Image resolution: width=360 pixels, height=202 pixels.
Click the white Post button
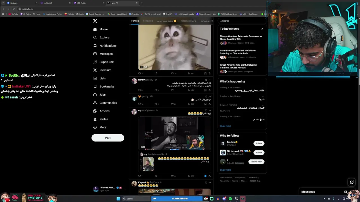(x=108, y=138)
